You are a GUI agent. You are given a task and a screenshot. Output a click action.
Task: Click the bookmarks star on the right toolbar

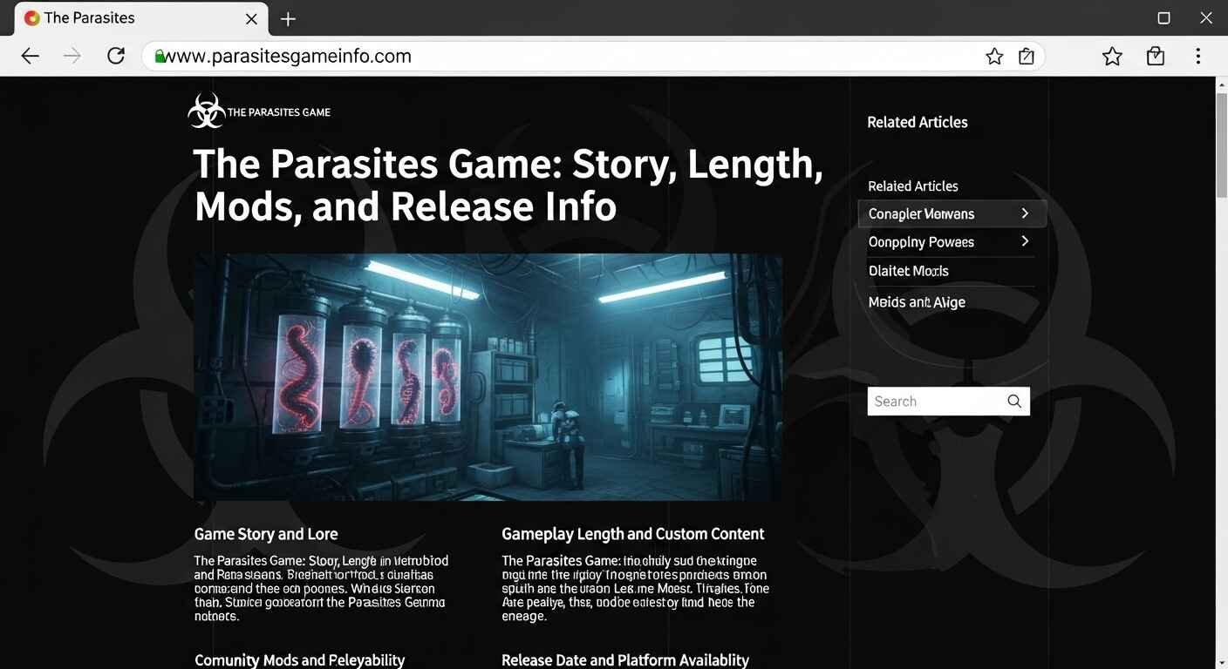(1112, 55)
